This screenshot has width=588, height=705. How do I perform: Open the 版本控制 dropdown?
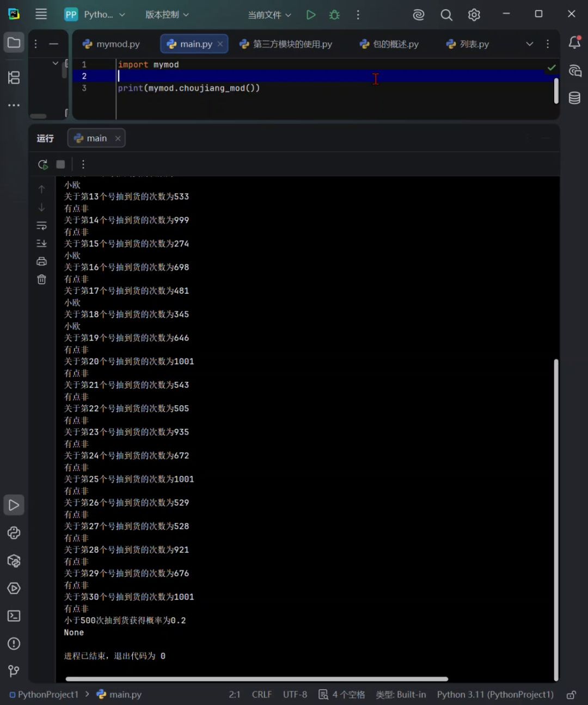[x=167, y=15]
